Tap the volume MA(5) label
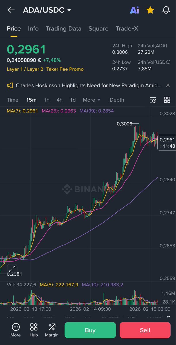Image resolution: width=176 pixels, height=345 pixels. click(59, 285)
